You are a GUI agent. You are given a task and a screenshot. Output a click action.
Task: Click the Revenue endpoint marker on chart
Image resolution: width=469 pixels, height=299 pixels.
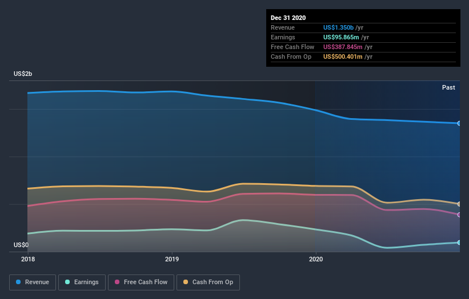459,123
